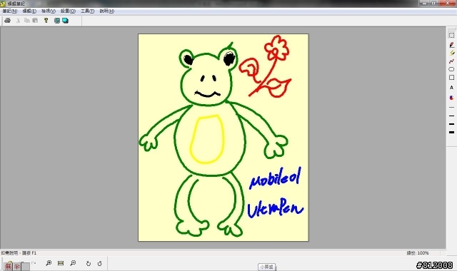Click the Paste clipboard icon

(x=35, y=21)
